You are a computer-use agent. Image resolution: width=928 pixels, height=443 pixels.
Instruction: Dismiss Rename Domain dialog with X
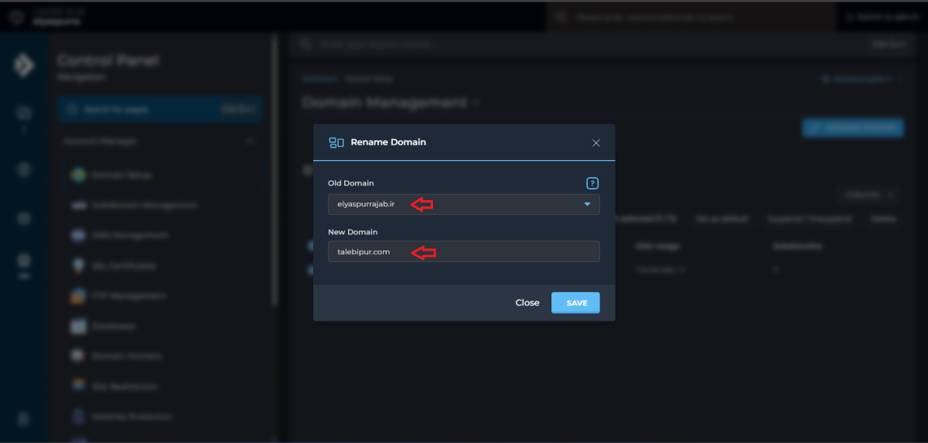(596, 143)
